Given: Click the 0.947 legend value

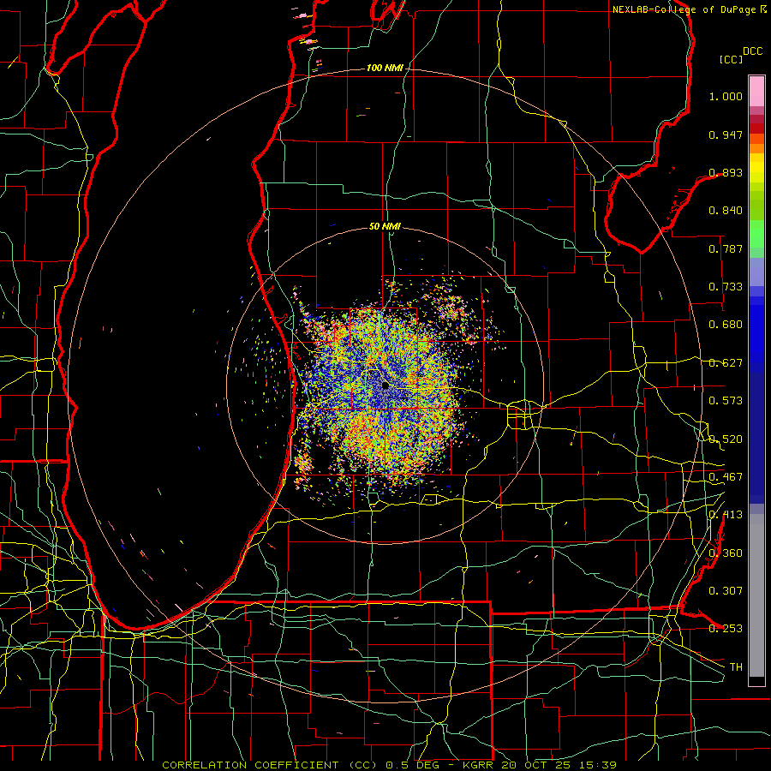Looking at the screenshot, I should tap(726, 134).
